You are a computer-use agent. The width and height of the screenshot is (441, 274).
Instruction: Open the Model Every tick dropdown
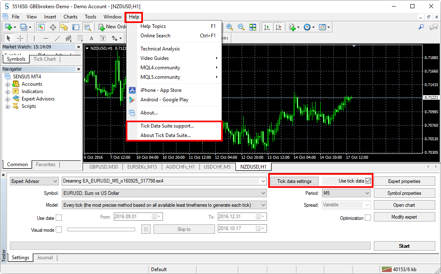tap(164, 205)
